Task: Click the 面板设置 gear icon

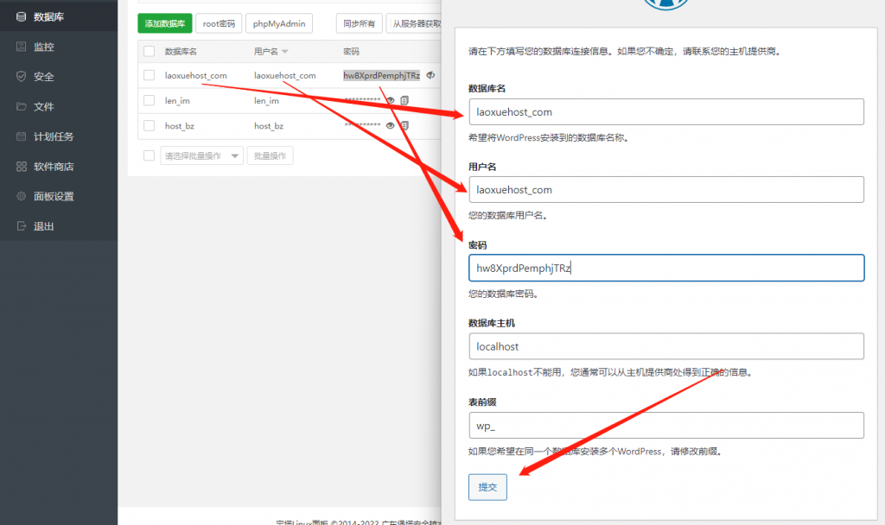Action: tap(21, 197)
